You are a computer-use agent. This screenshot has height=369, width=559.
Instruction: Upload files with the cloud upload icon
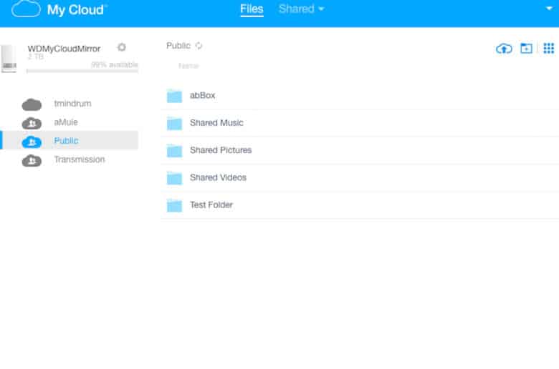click(504, 48)
